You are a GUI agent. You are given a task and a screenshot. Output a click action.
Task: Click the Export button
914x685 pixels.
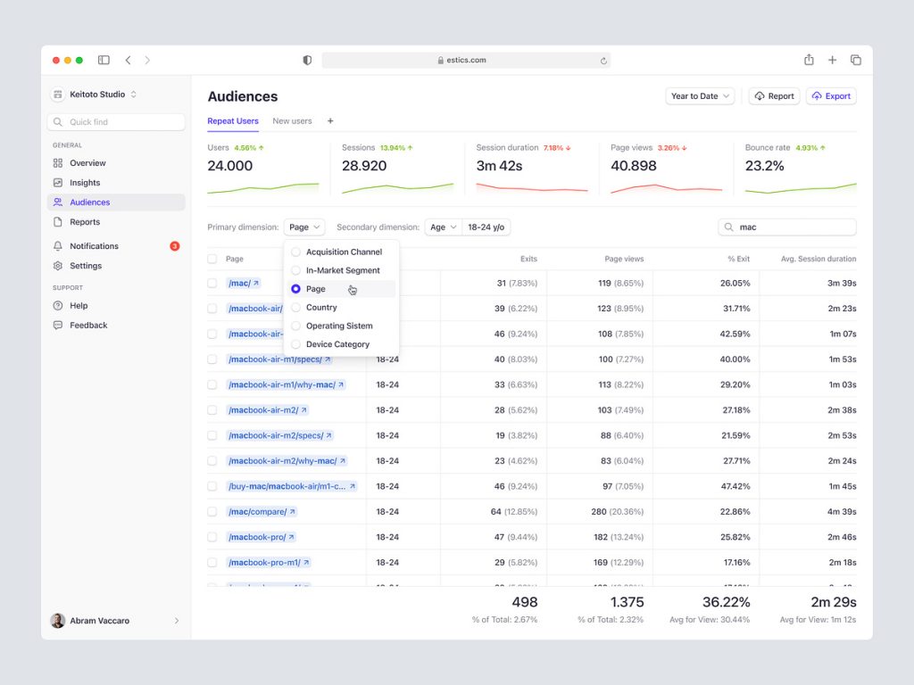pyautogui.click(x=830, y=96)
